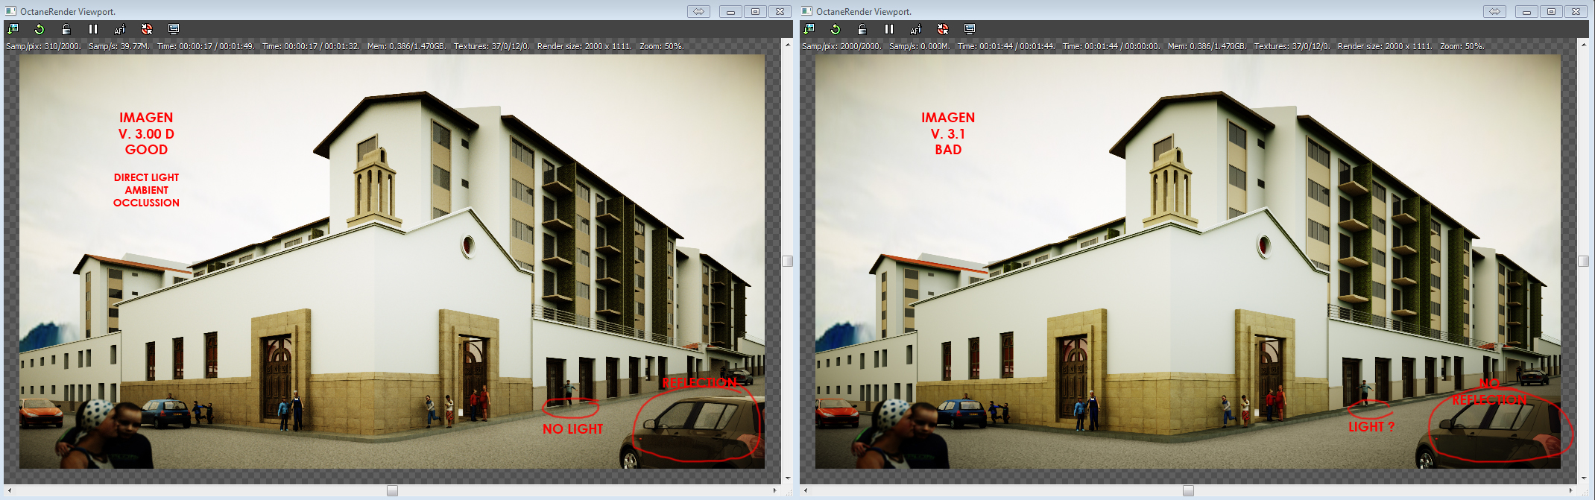Click 'Zoom: 50%.' status in left viewport
Image resolution: width=1595 pixels, height=500 pixels.
(662, 46)
